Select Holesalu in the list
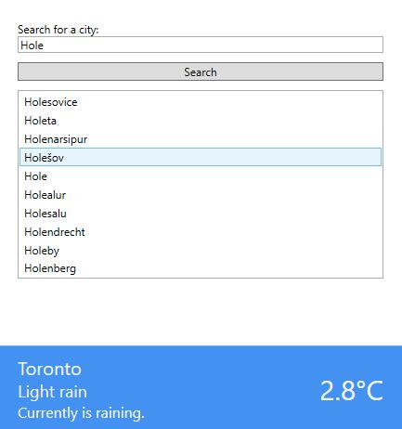Image resolution: width=402 pixels, height=429 pixels. (201, 214)
